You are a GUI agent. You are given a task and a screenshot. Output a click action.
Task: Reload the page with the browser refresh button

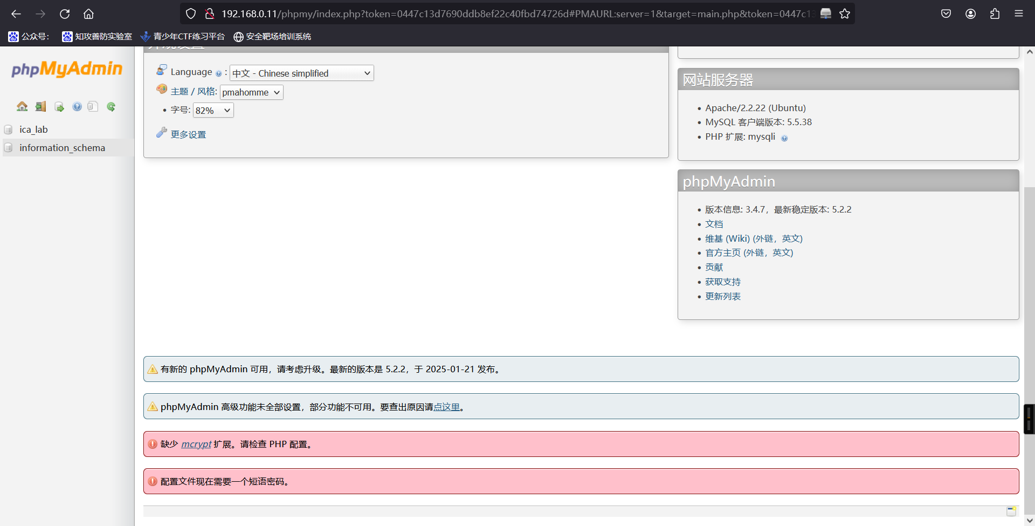(65, 14)
